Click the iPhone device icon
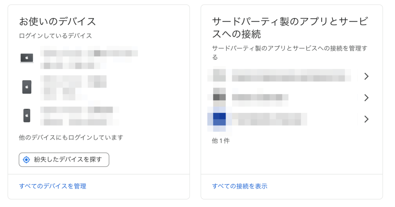 tap(27, 115)
